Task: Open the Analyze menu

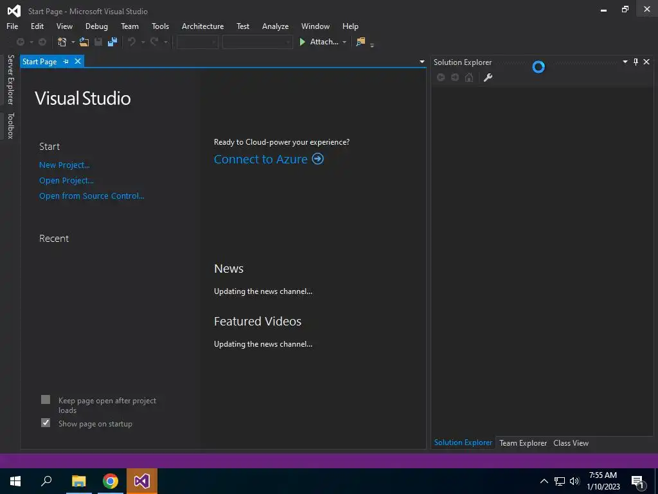Action: pyautogui.click(x=275, y=26)
